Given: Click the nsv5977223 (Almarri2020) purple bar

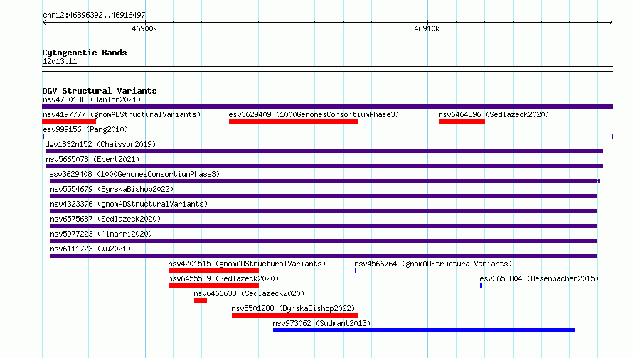Looking at the screenshot, I should tap(324, 241).
